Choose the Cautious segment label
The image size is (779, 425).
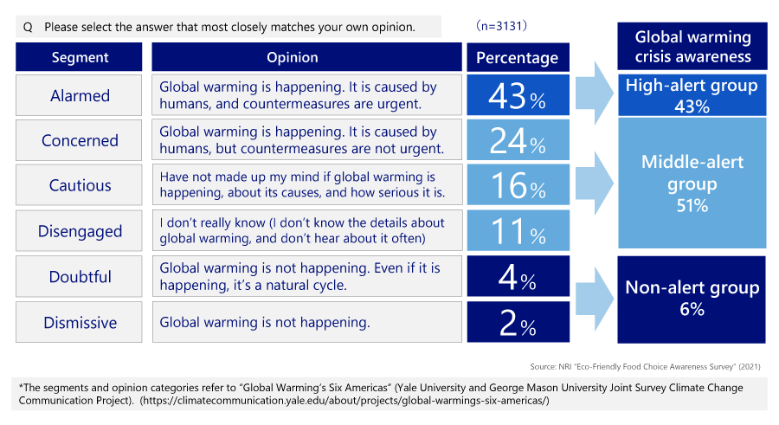[80, 185]
